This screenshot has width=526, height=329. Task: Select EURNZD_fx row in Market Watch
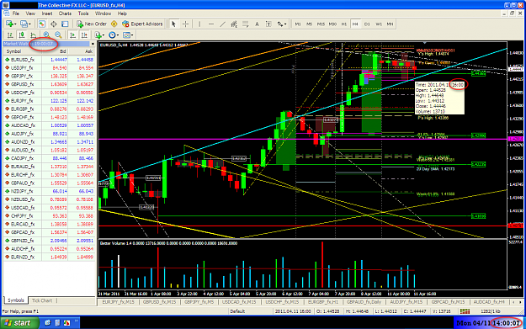coord(49,257)
